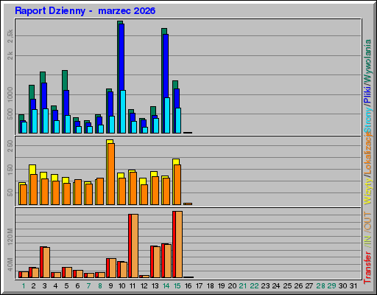The height and width of the screenshot is (295, 377).
Task: Click day label 17 on the x-axis
Action: pos(199,286)
